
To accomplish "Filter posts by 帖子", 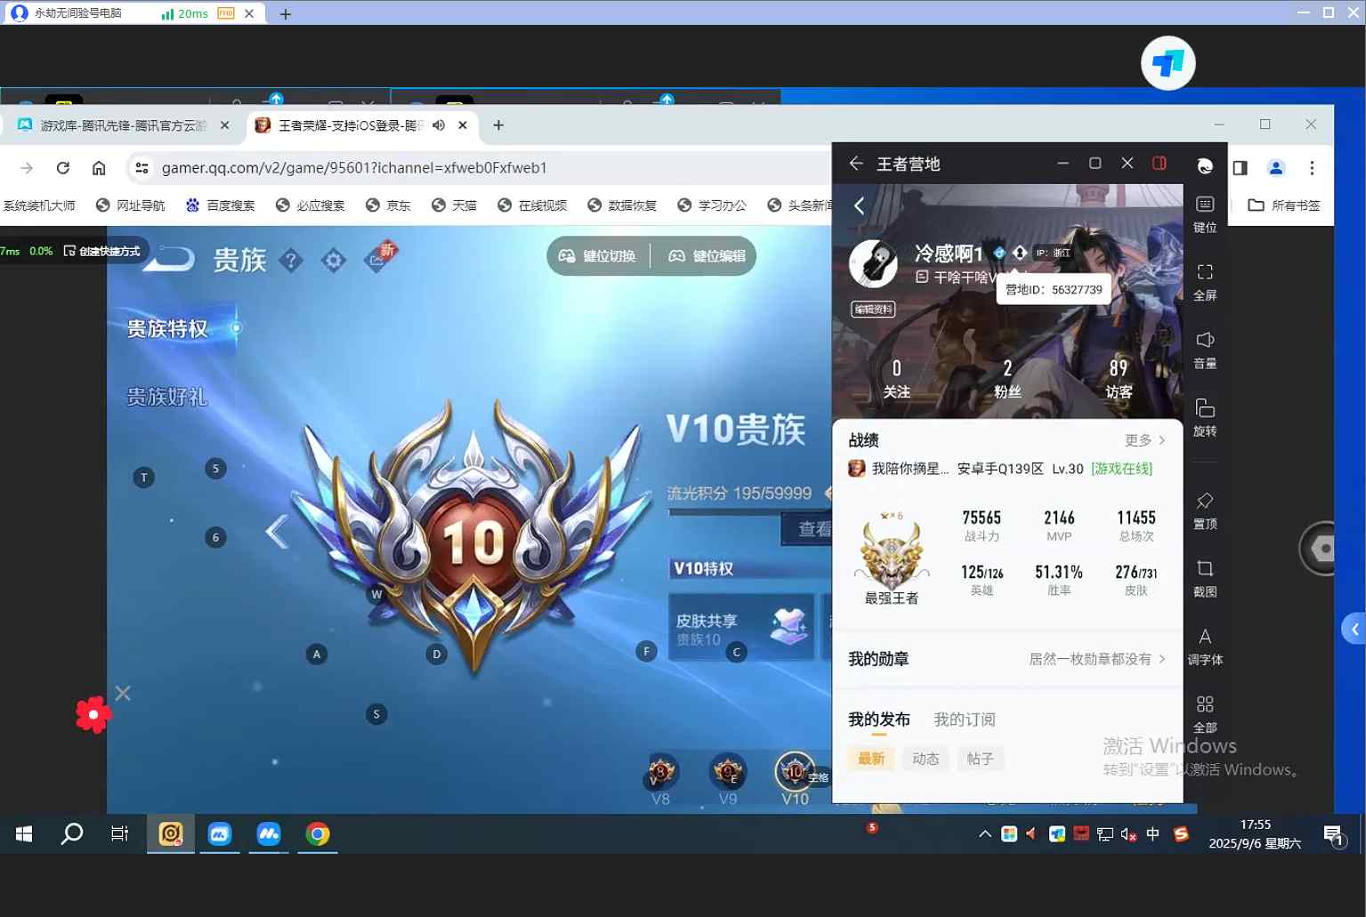I will point(980,759).
